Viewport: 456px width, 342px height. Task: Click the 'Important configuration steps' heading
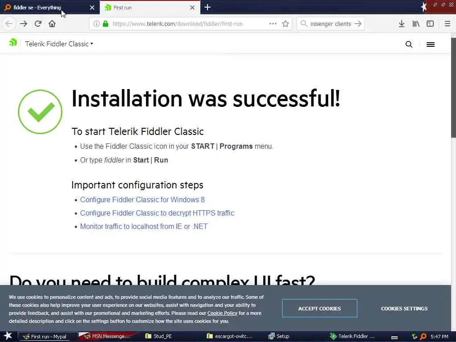[137, 185]
